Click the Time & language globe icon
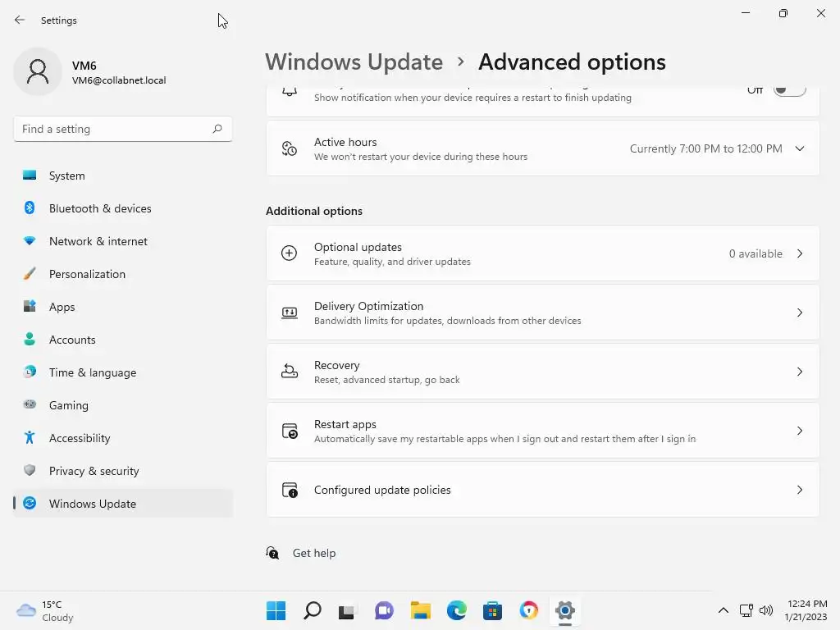Screen dimensions: 840x630 pos(30,372)
